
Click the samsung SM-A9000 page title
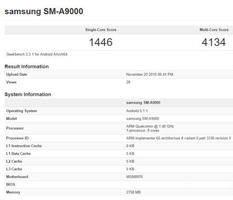[x=44, y=11]
